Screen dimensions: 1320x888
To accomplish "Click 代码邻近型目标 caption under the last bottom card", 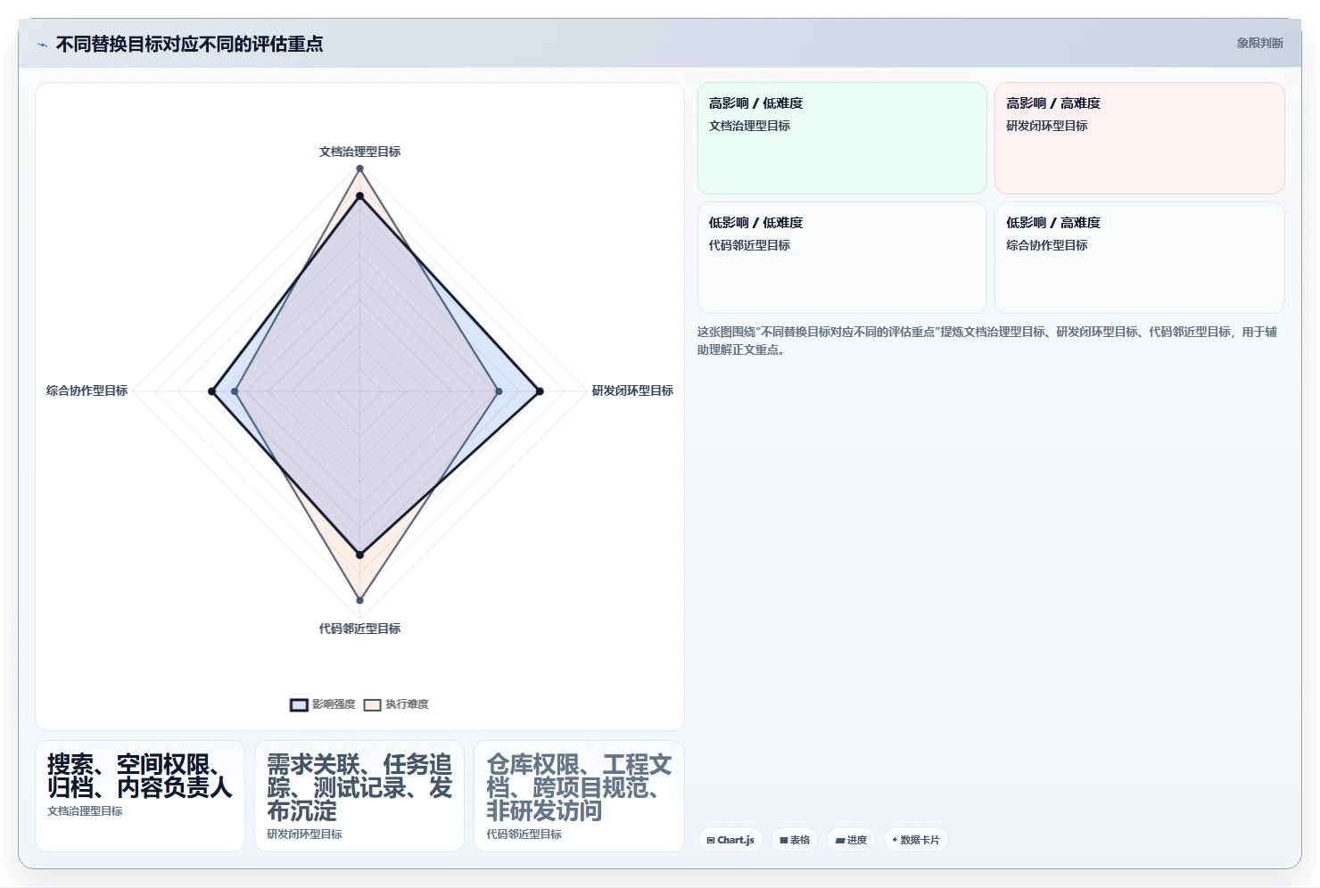I will tap(524, 835).
